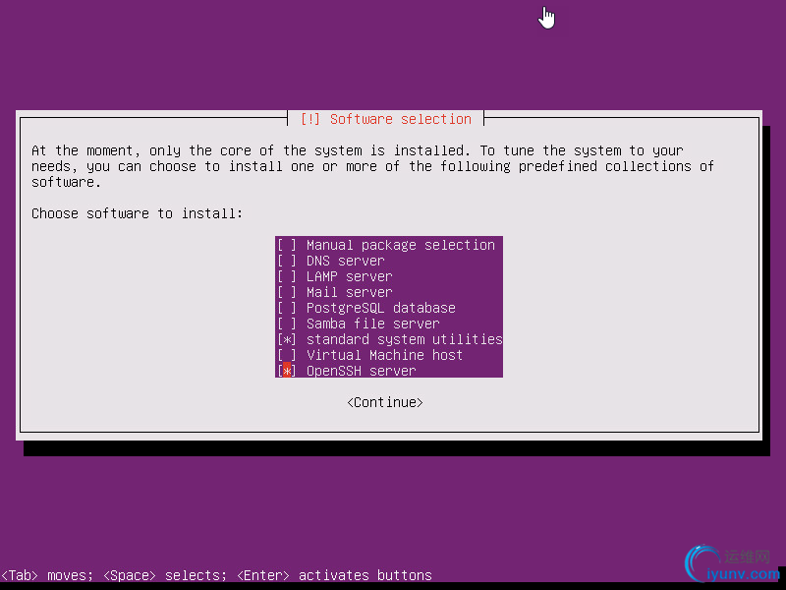Click the 'Enter activates buttons' hint text
The image size is (786, 590).
(334, 575)
